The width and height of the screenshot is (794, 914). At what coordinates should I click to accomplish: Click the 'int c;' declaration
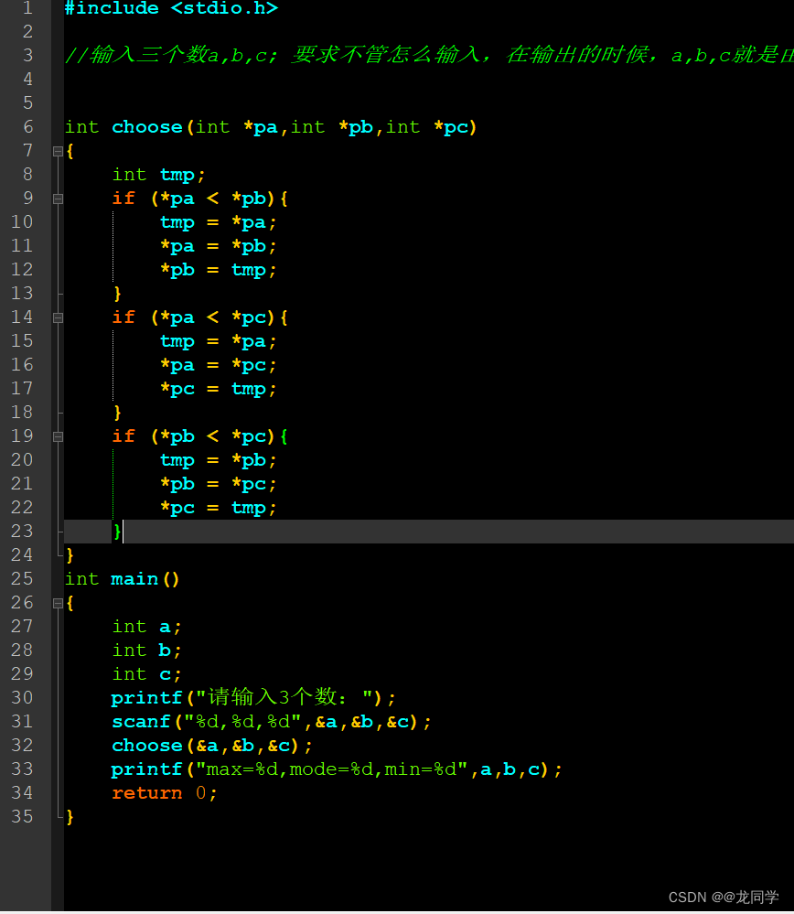pos(147,674)
